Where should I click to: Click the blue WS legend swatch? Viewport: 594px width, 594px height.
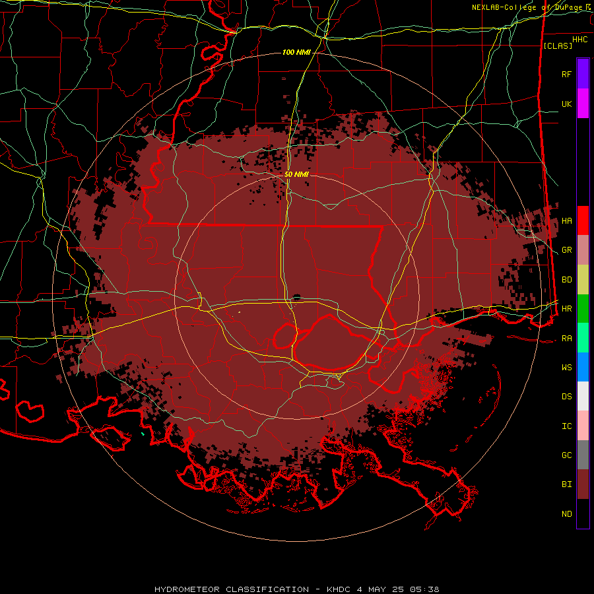[x=583, y=367]
